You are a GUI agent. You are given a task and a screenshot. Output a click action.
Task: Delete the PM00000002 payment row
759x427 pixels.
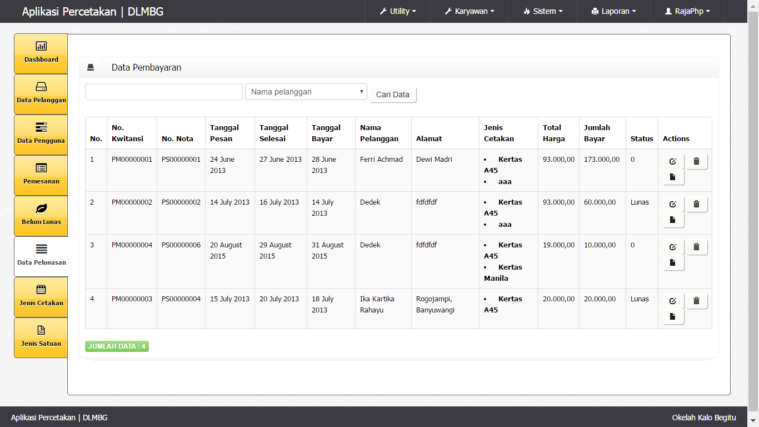696,204
